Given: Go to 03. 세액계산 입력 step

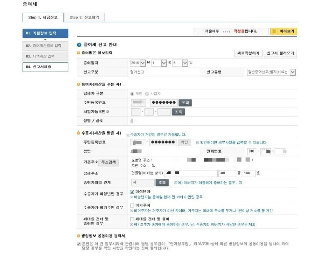Looking at the screenshot, I should [x=45, y=56].
